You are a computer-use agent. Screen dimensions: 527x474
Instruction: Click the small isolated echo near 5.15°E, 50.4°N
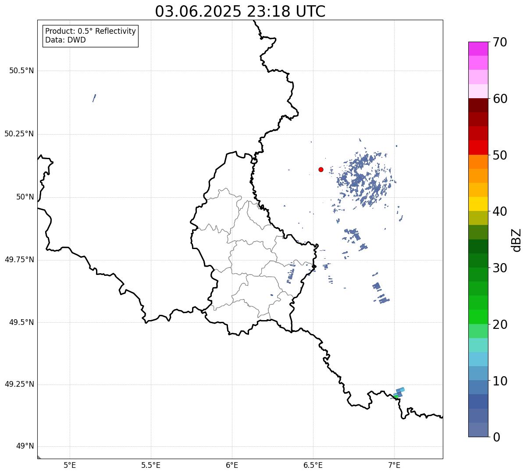click(x=94, y=98)
